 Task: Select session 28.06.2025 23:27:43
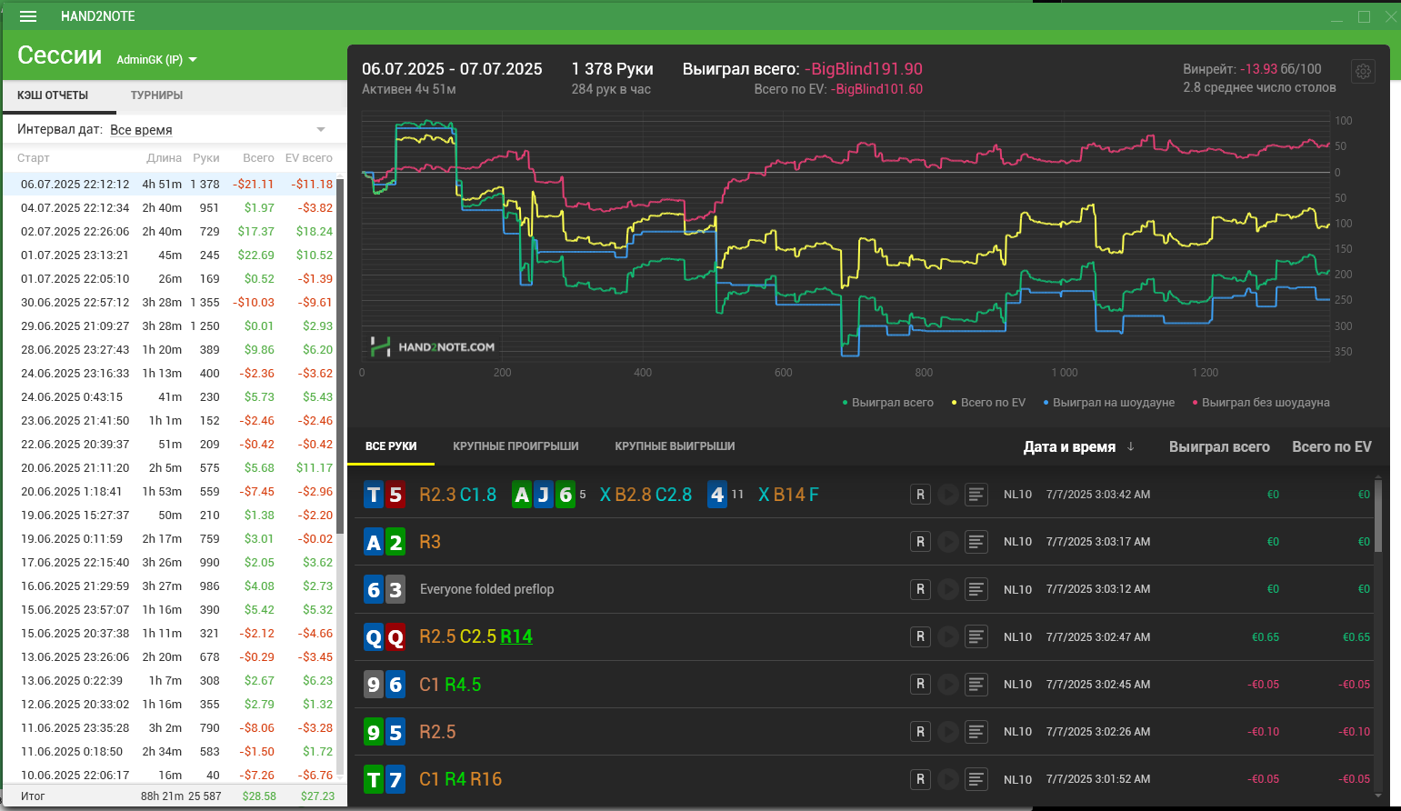[x=170, y=349]
